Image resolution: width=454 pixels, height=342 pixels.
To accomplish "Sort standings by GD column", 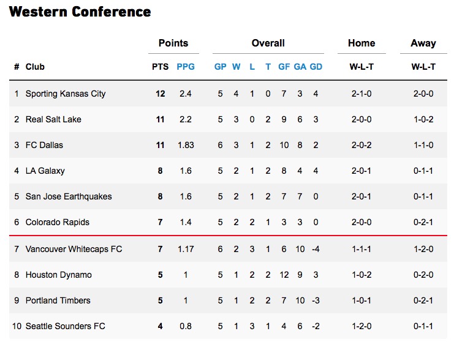I will click(x=316, y=67).
